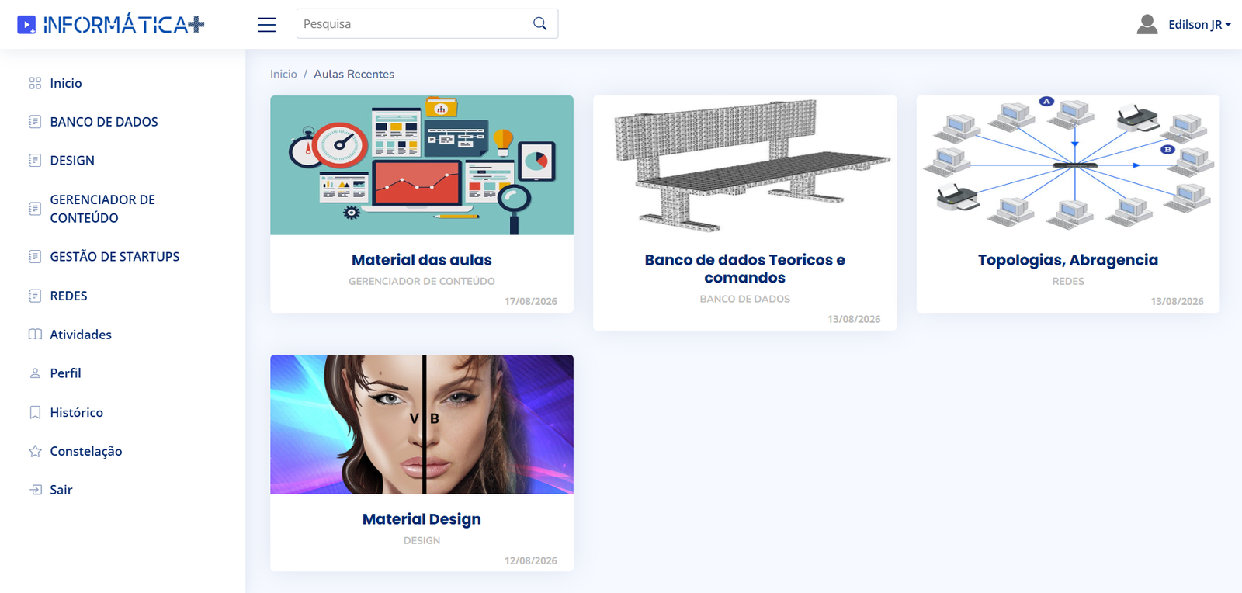Image resolution: width=1242 pixels, height=593 pixels.
Task: Click the Informática+ logo
Action: click(111, 25)
